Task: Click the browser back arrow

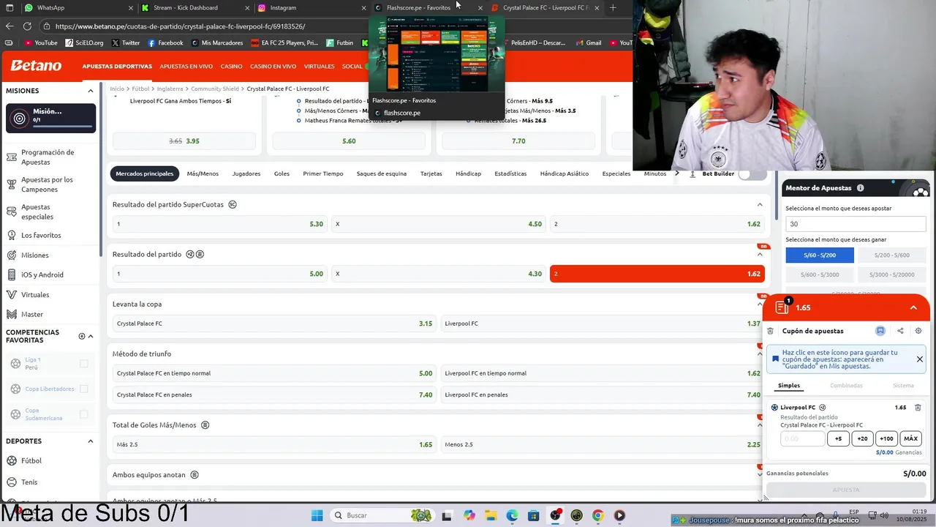Action: pyautogui.click(x=10, y=26)
